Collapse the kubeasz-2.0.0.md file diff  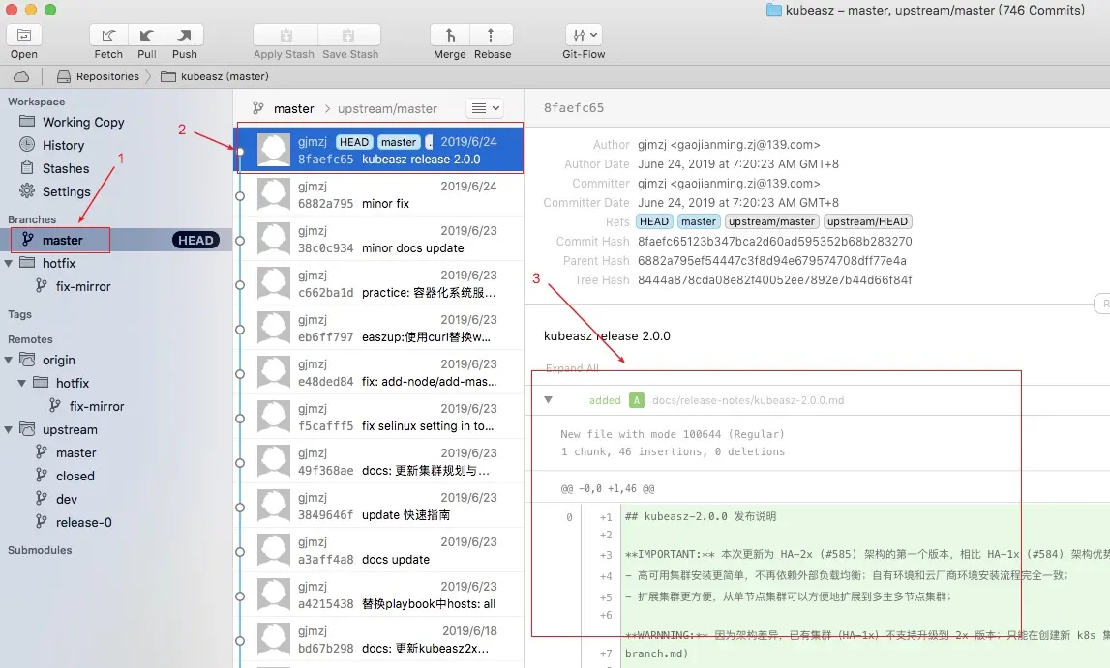tap(548, 400)
